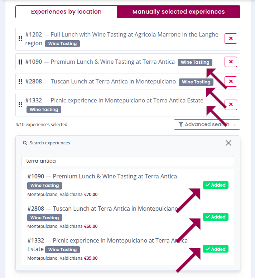255x278 pixels.
Task: Click drag handle for experience #1332
Action: point(20,105)
